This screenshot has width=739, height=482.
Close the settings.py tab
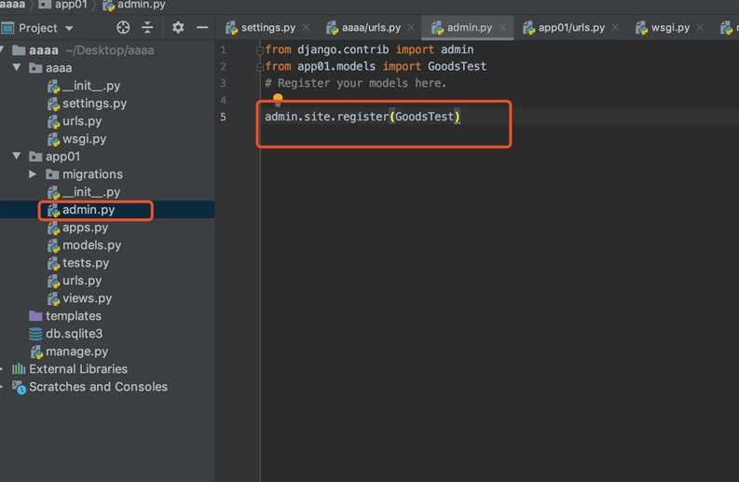(x=307, y=27)
